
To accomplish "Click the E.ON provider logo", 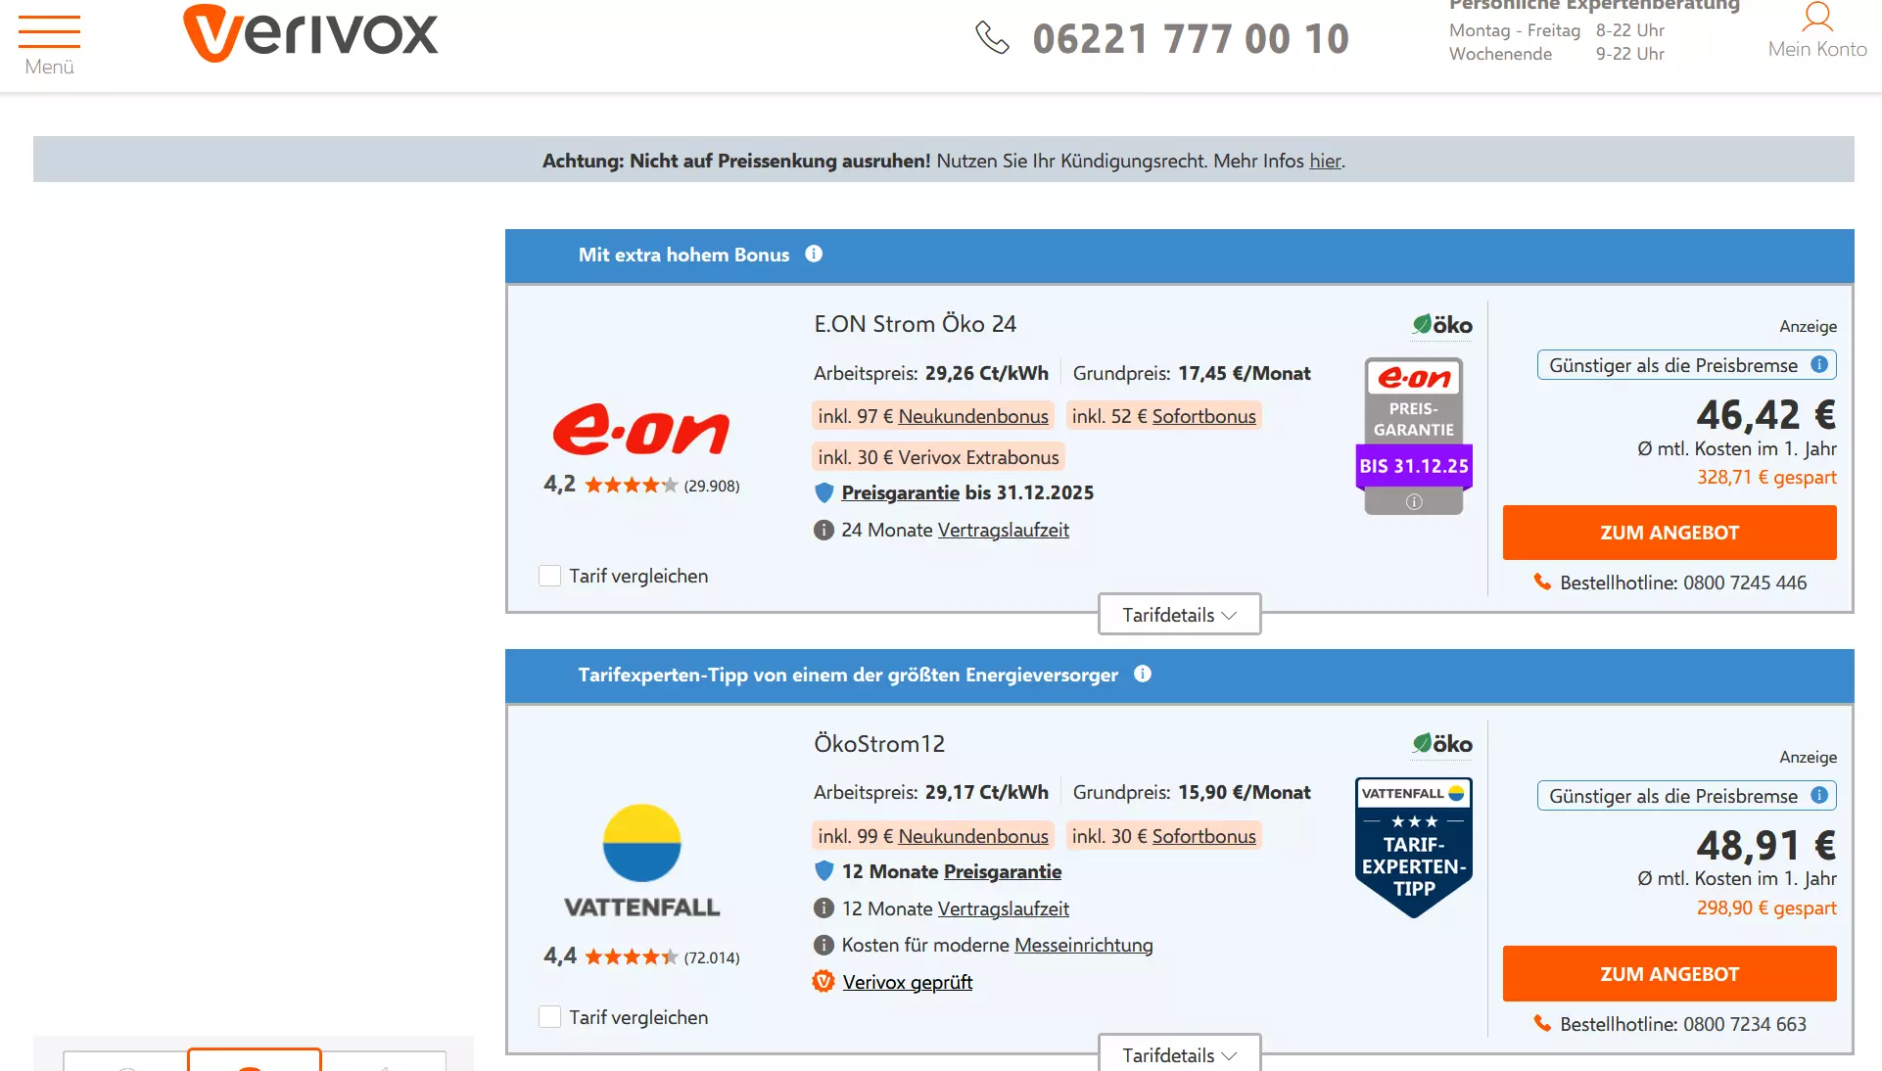I will coord(641,429).
